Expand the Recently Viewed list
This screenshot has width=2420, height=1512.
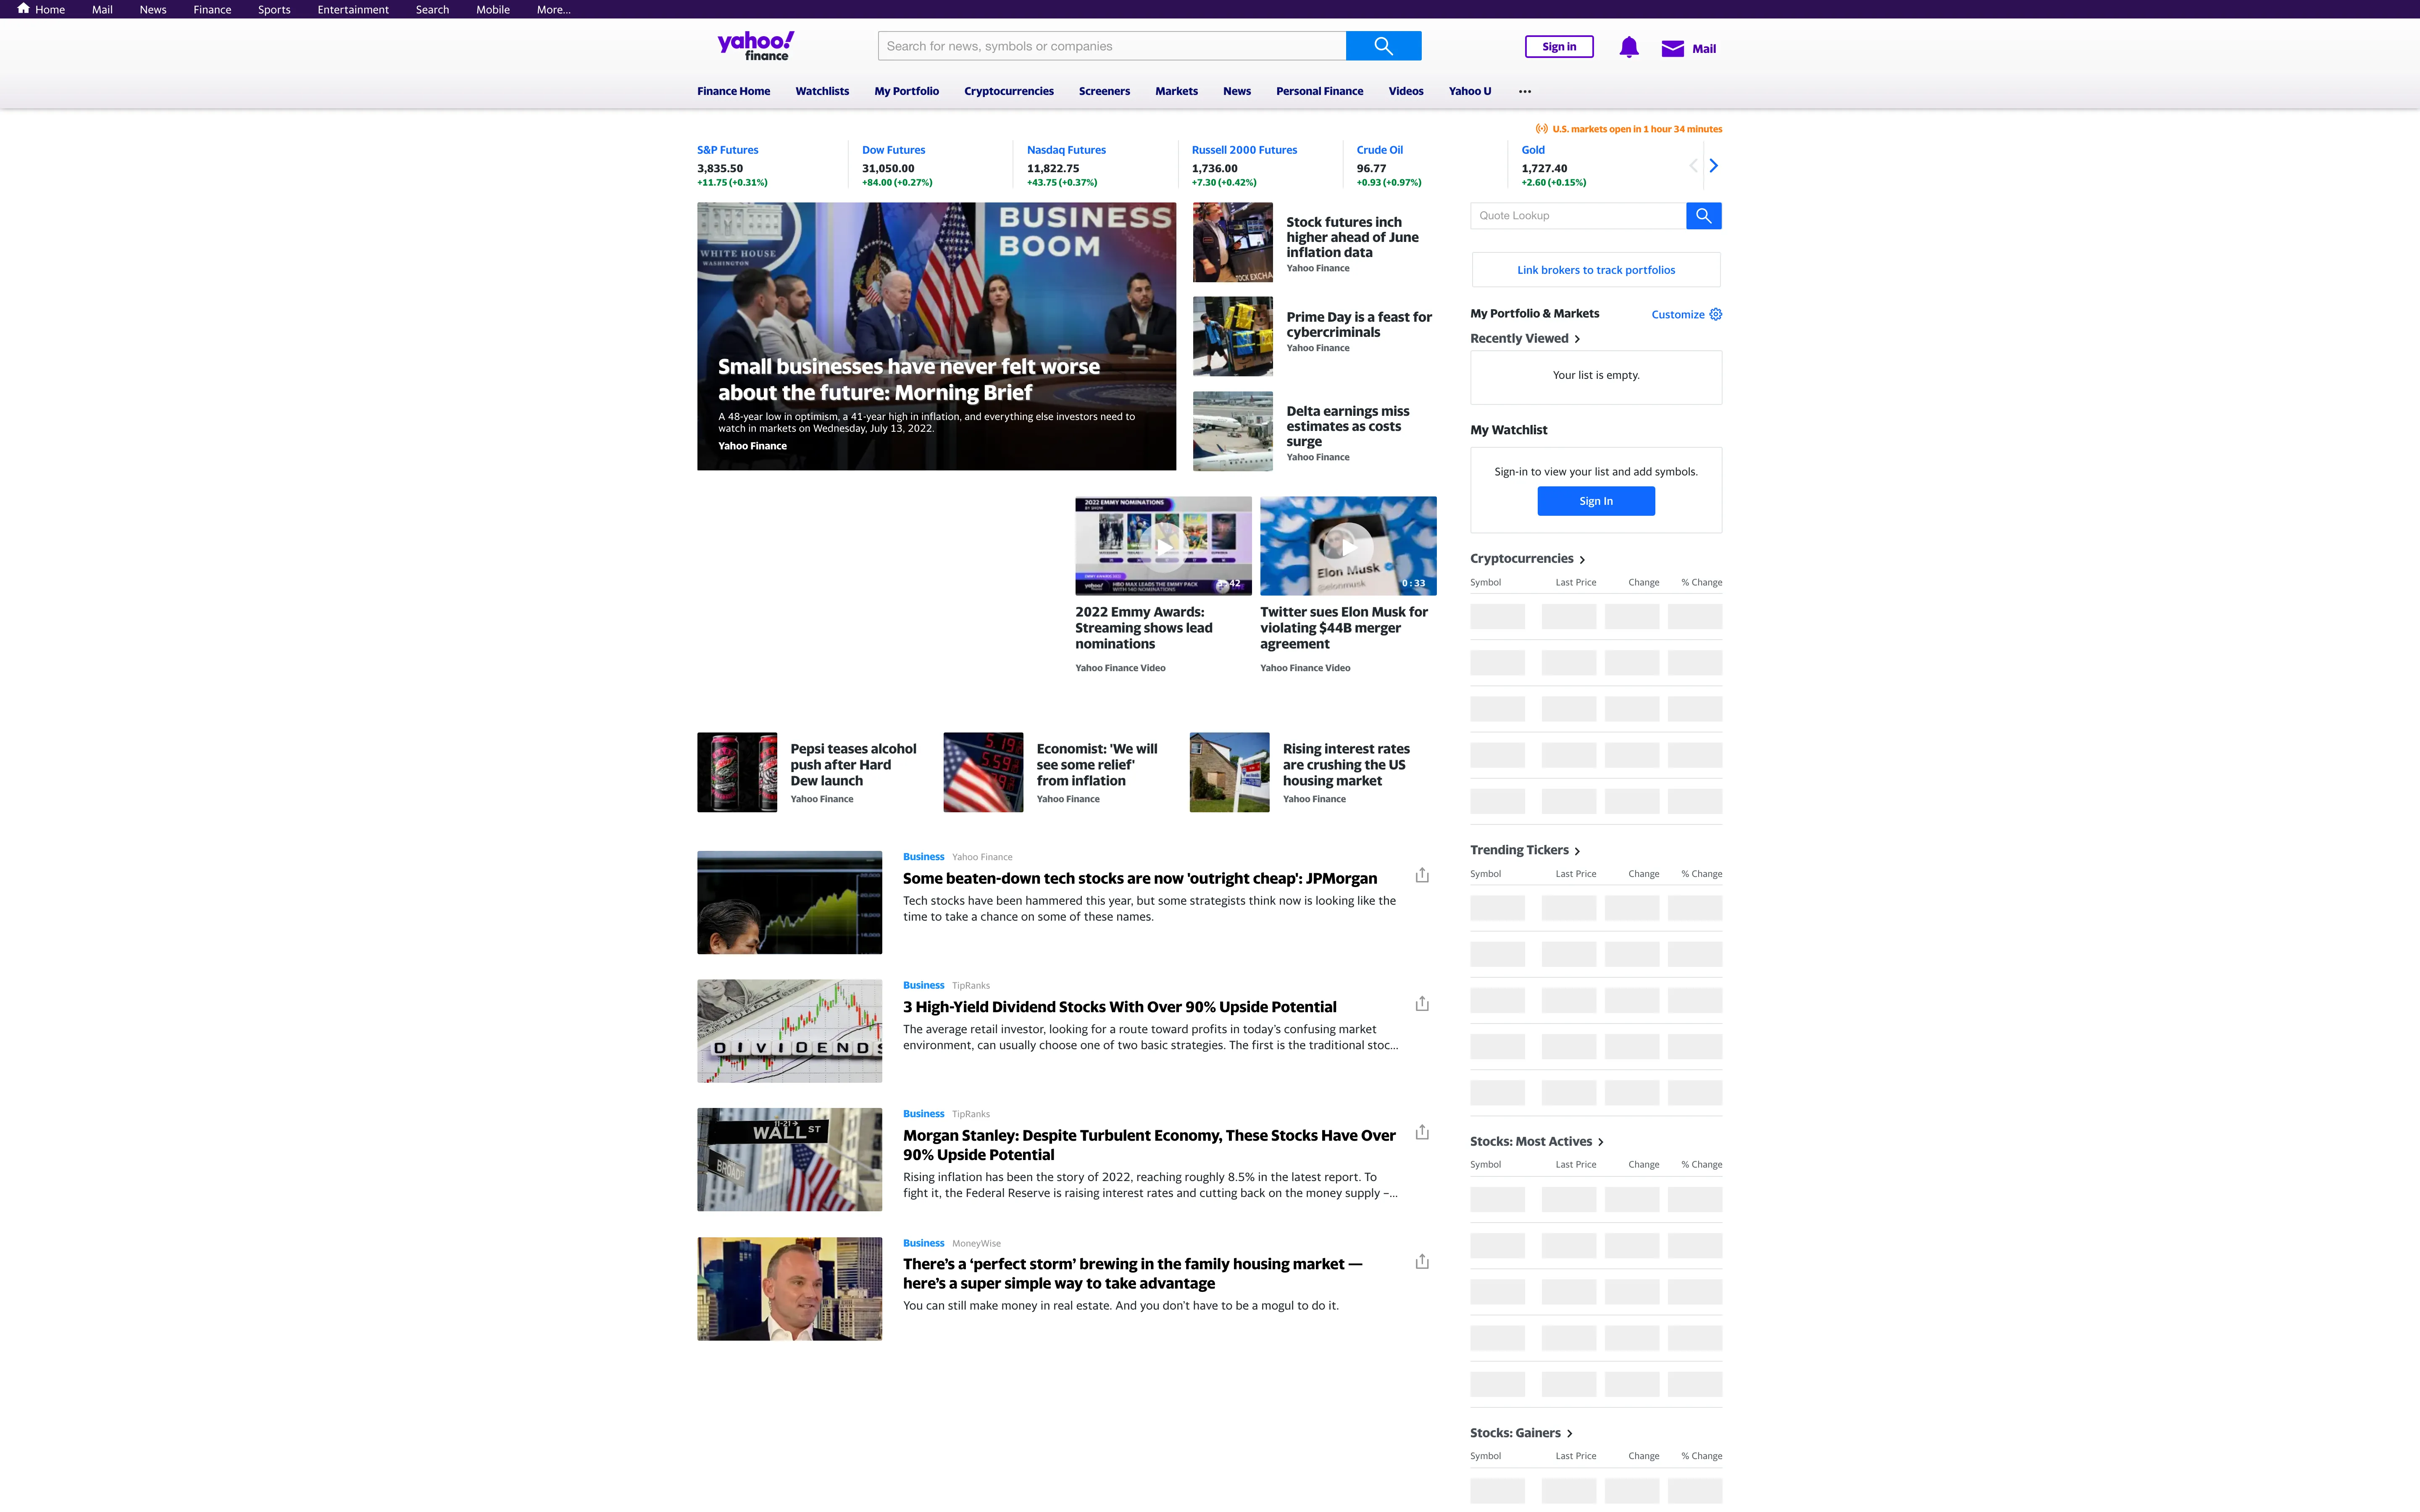click(1577, 339)
